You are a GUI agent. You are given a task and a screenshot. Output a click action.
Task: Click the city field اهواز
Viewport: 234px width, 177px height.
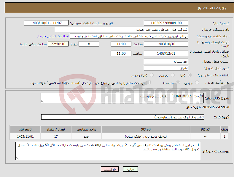click(x=166, y=68)
